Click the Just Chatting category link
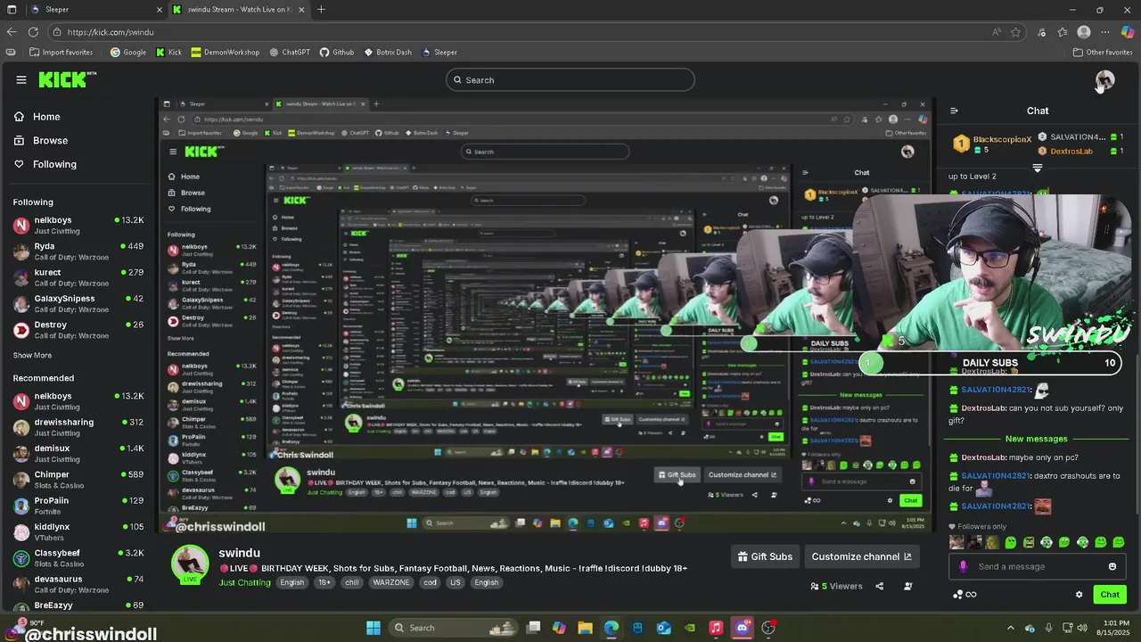Screen dimensions: 1141x642 pyautogui.click(x=244, y=582)
